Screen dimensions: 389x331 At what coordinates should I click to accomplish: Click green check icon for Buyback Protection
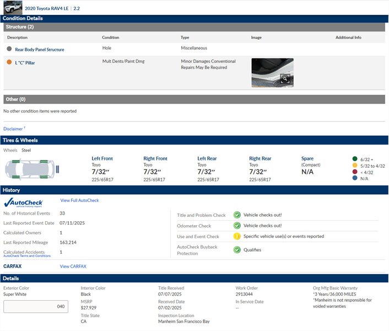tap(237, 250)
